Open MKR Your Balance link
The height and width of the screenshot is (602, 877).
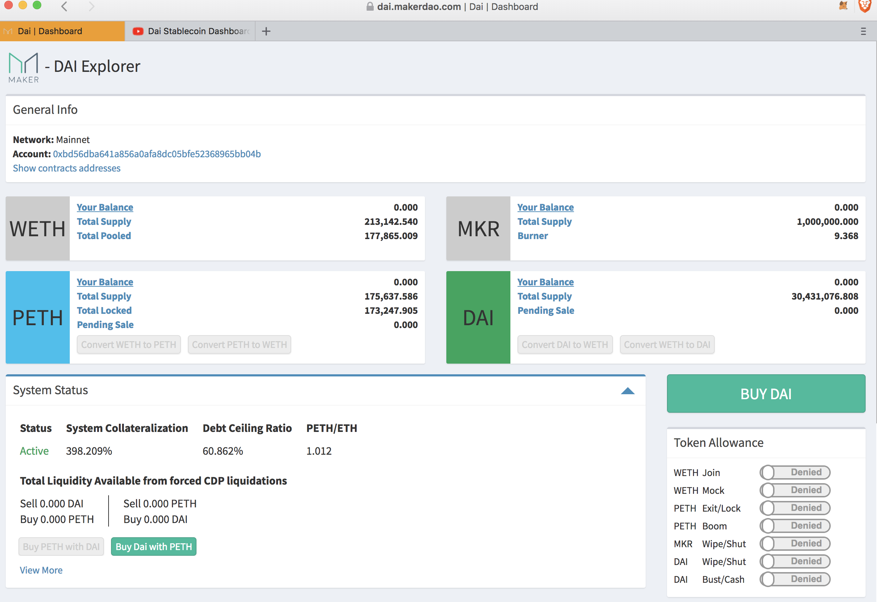pyautogui.click(x=545, y=207)
